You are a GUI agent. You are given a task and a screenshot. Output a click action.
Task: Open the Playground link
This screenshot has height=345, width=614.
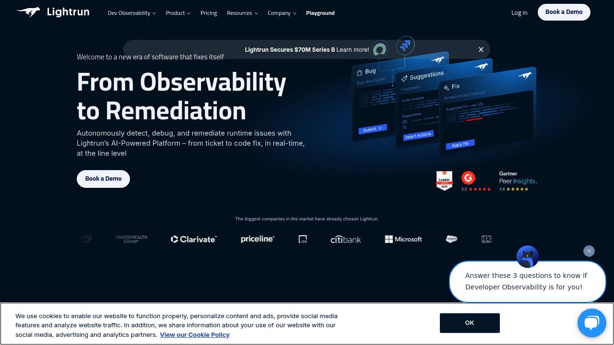pos(320,13)
